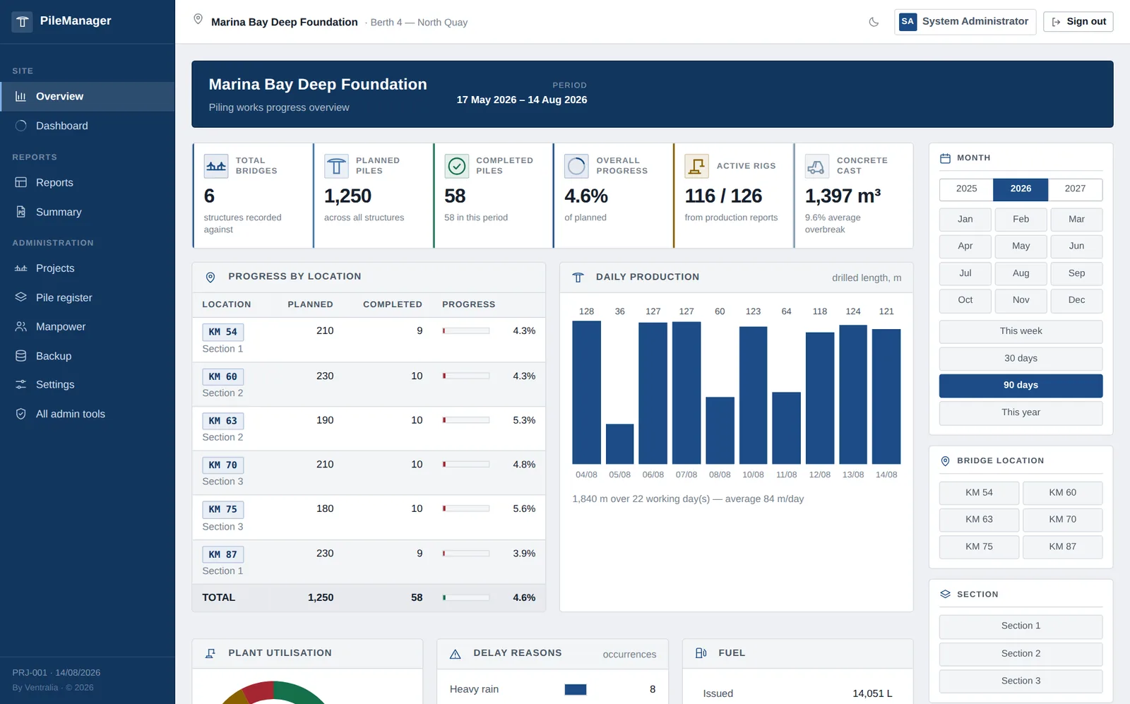Filter by month May
Image resolution: width=1130 pixels, height=704 pixels.
1021,246
